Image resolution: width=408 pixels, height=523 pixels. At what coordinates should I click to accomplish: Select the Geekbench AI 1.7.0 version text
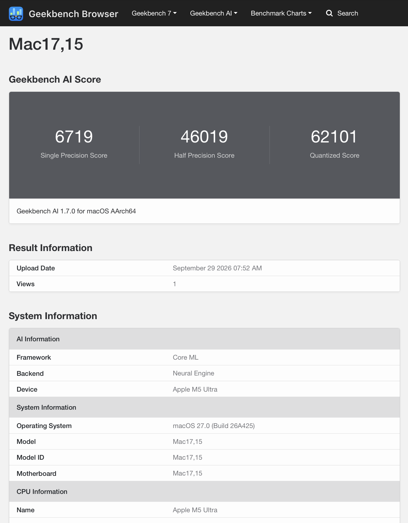coord(76,211)
